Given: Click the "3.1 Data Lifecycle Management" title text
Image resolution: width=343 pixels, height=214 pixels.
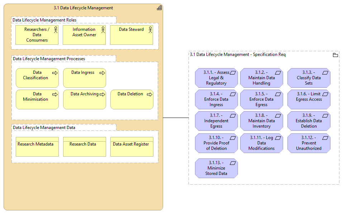Looking at the screenshot, I should (84, 8).
